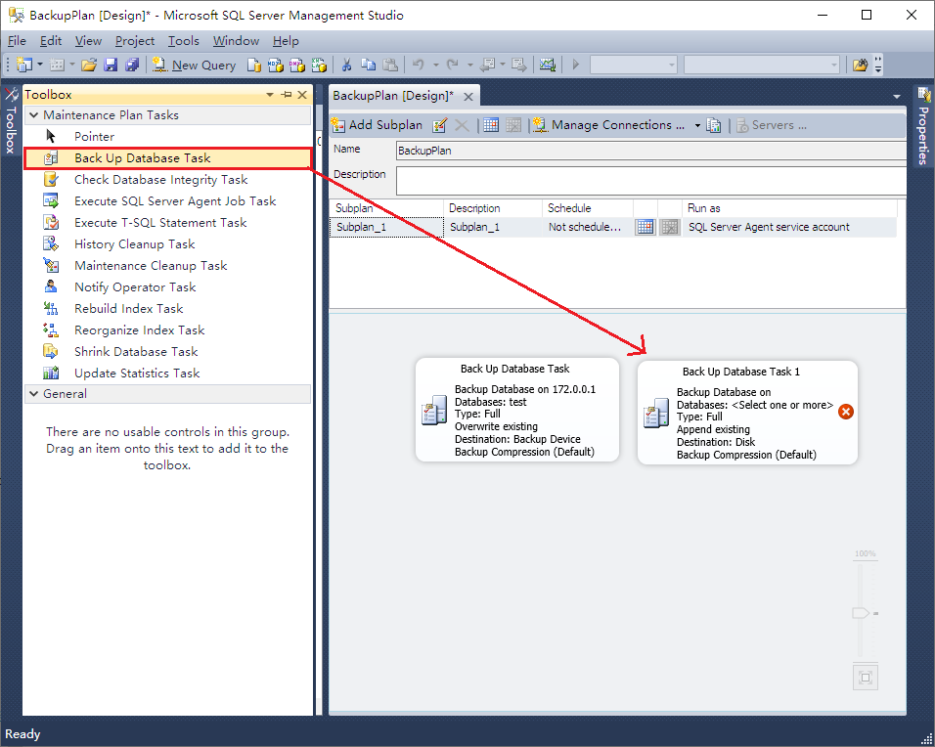Image resolution: width=935 pixels, height=747 pixels.
Task: Click the Description input field
Action: click(651, 181)
